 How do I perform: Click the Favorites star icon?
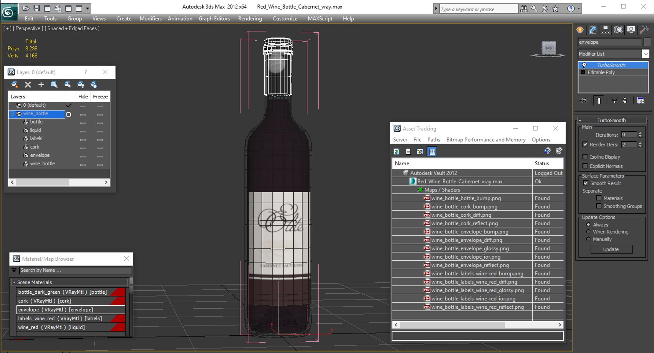point(556,9)
